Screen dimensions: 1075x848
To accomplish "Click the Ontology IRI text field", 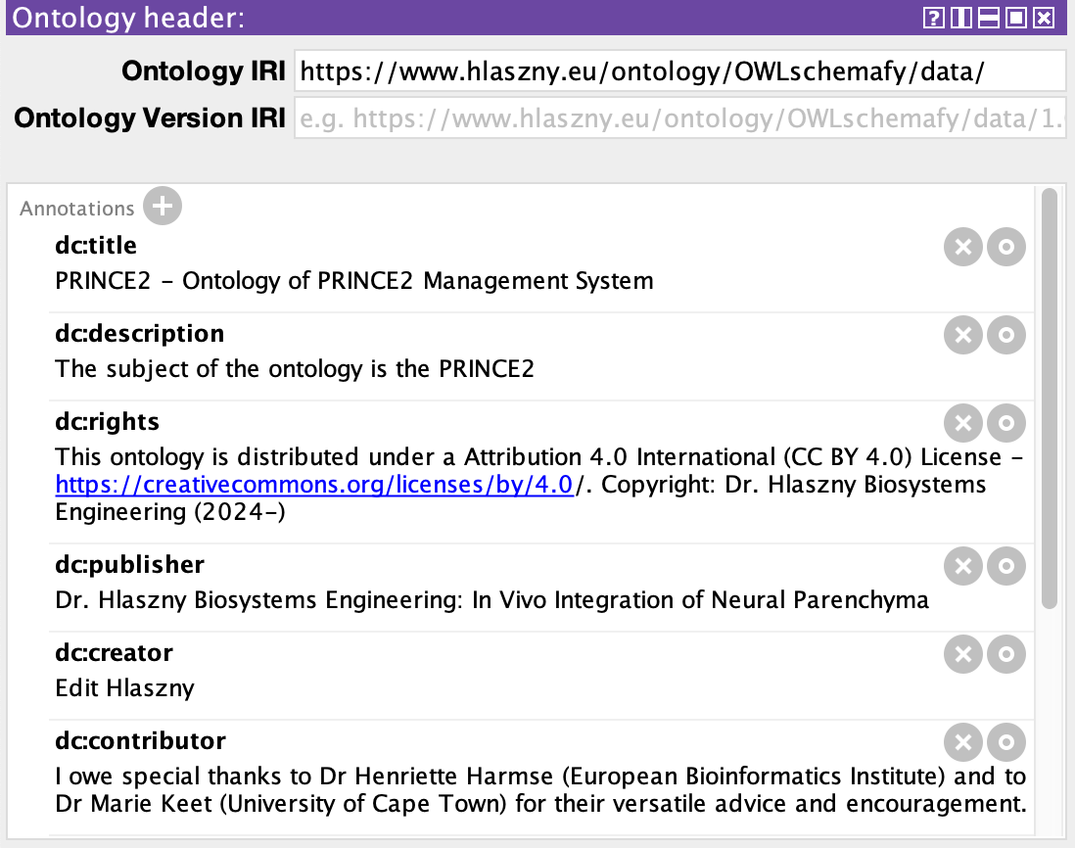I will pos(679,71).
